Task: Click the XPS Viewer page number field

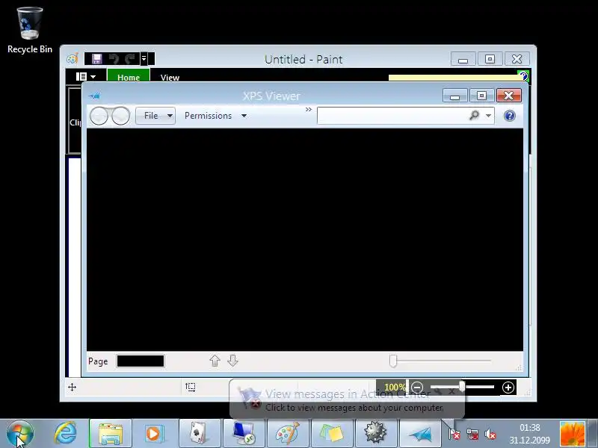Action: tap(141, 361)
